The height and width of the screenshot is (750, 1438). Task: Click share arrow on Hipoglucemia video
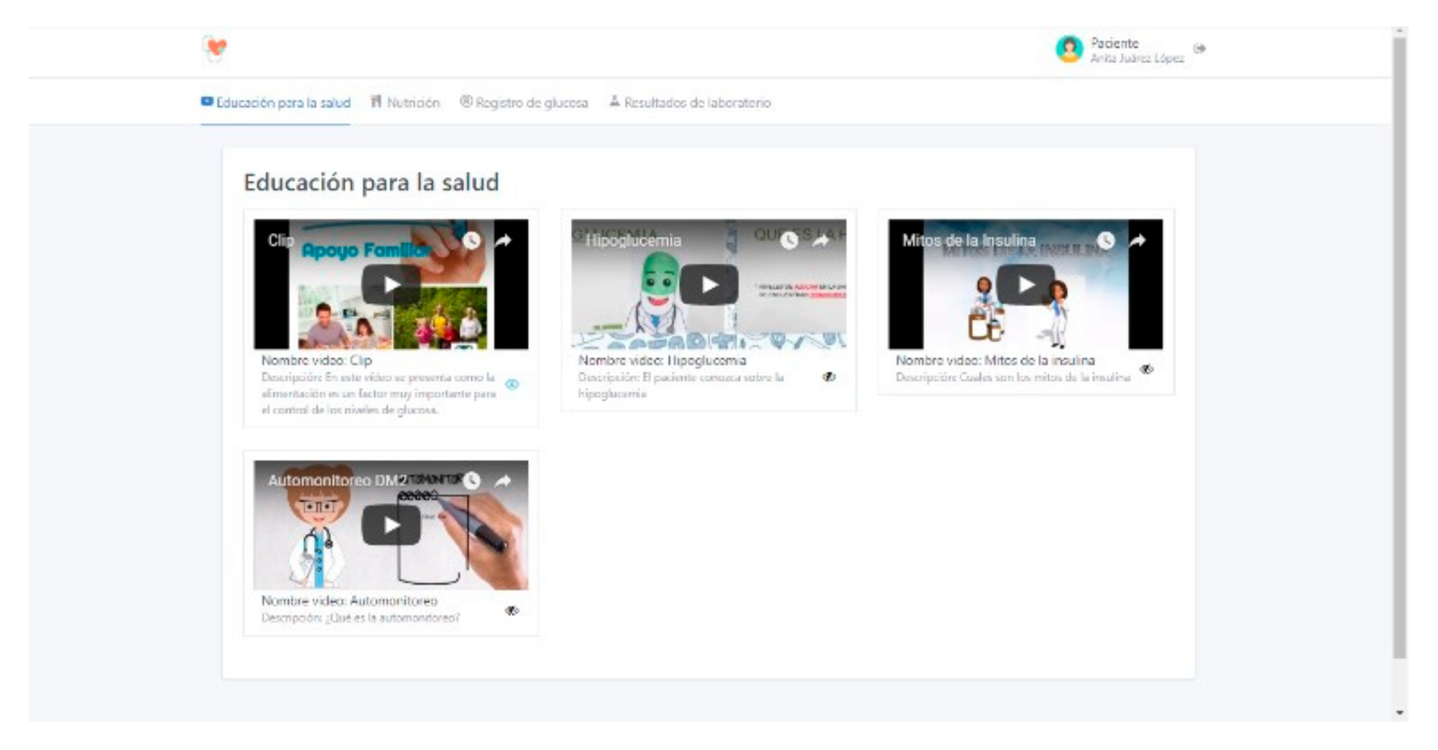(821, 240)
